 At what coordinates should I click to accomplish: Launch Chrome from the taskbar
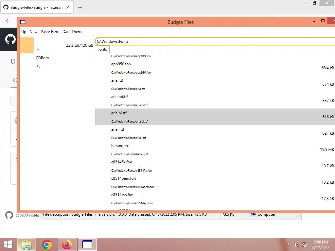point(46,244)
